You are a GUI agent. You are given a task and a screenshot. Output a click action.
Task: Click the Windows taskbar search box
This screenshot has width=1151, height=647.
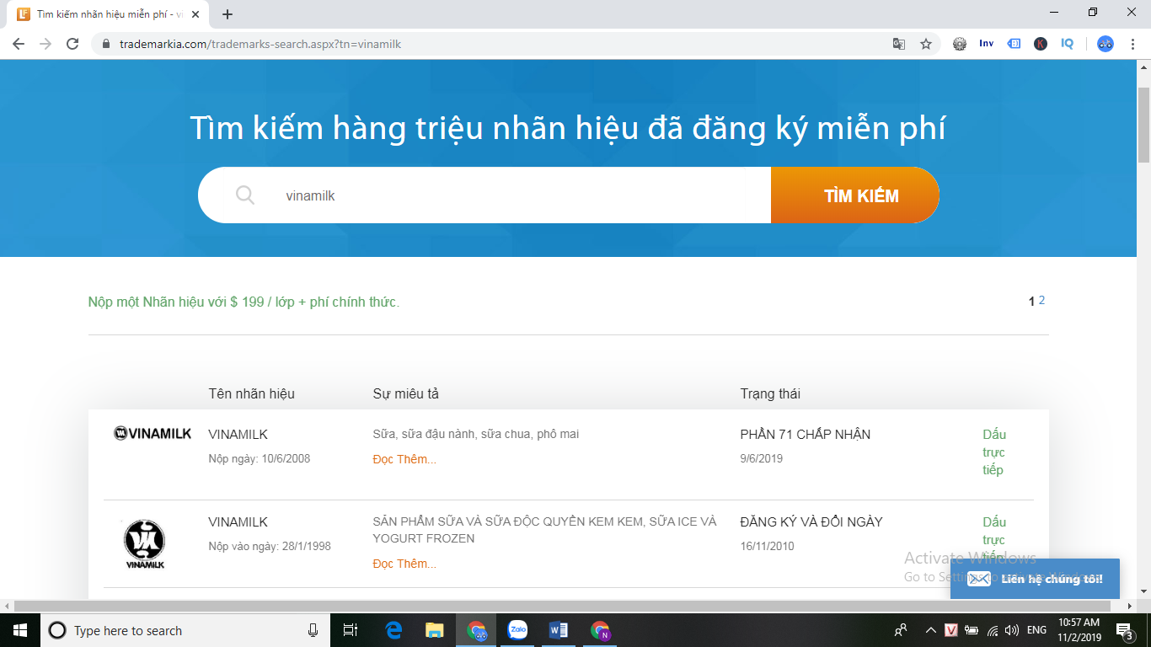[x=185, y=630]
